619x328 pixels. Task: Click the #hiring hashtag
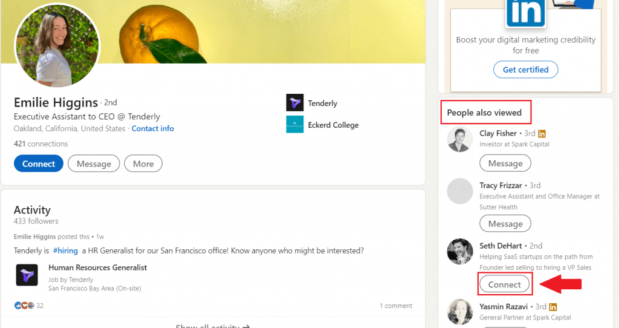(65, 251)
